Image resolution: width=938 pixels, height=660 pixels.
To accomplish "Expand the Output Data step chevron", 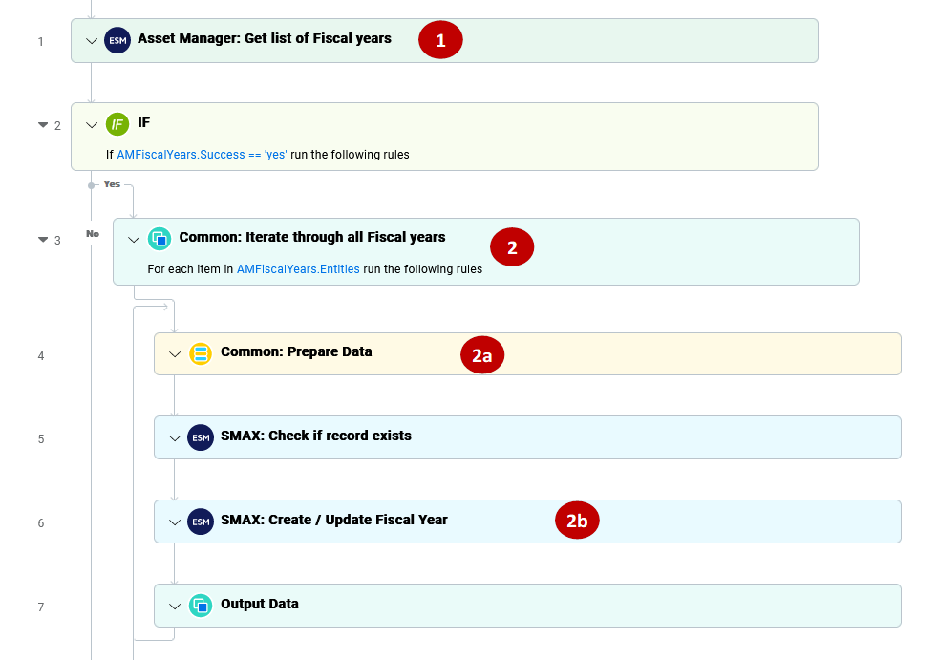I will 175,605.
